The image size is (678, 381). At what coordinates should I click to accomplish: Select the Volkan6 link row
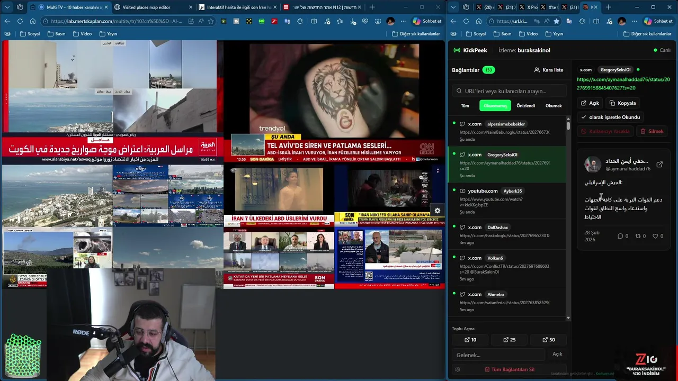[507, 268]
